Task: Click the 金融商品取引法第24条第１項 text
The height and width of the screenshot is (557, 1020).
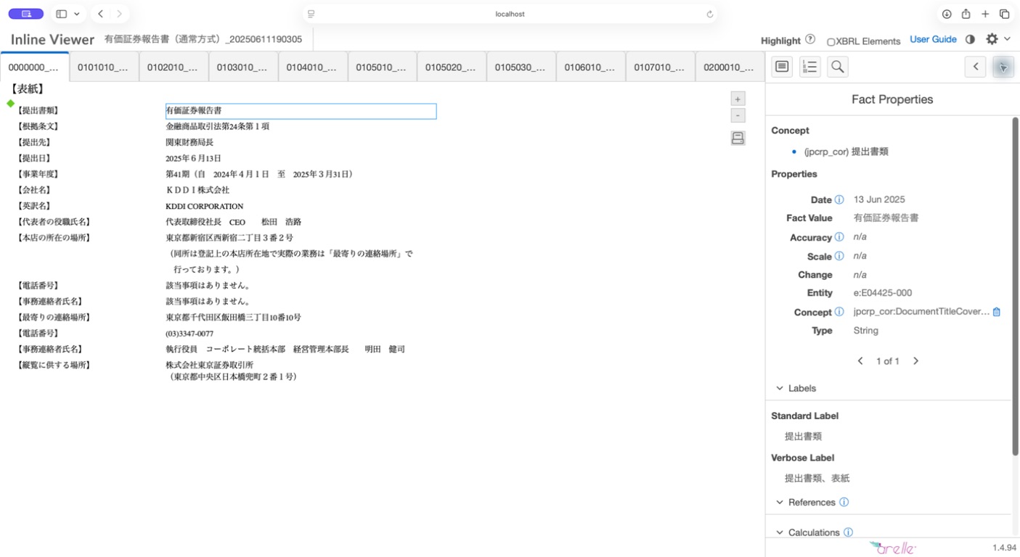Action: click(x=217, y=126)
